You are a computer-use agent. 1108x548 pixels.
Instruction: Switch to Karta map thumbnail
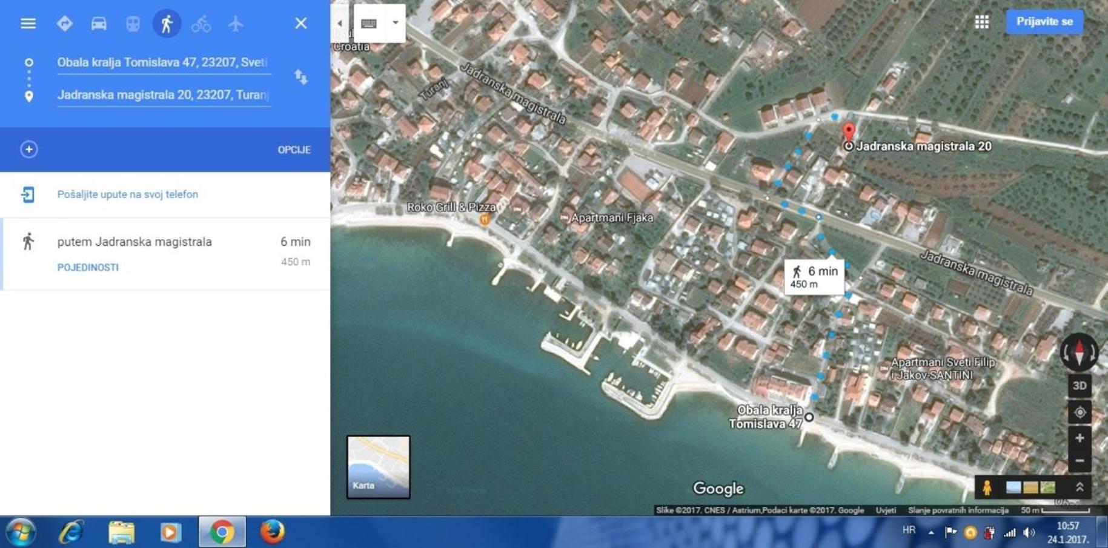(378, 467)
